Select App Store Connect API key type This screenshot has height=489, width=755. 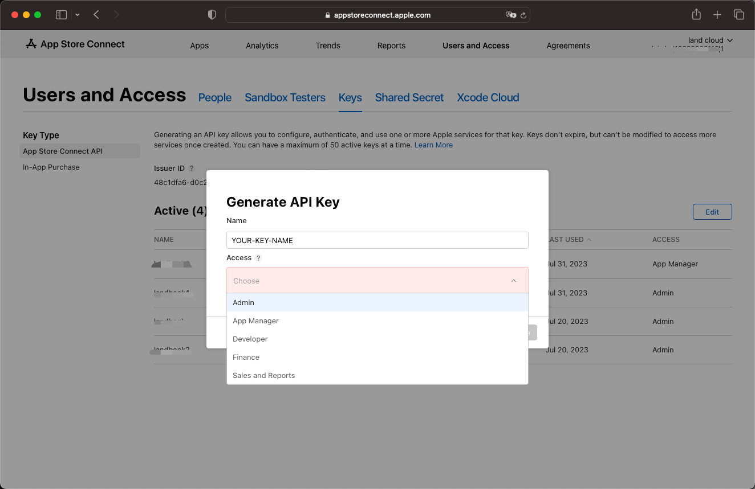[80, 151]
